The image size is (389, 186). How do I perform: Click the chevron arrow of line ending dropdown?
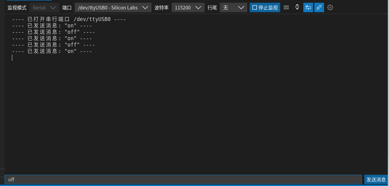tap(241, 8)
